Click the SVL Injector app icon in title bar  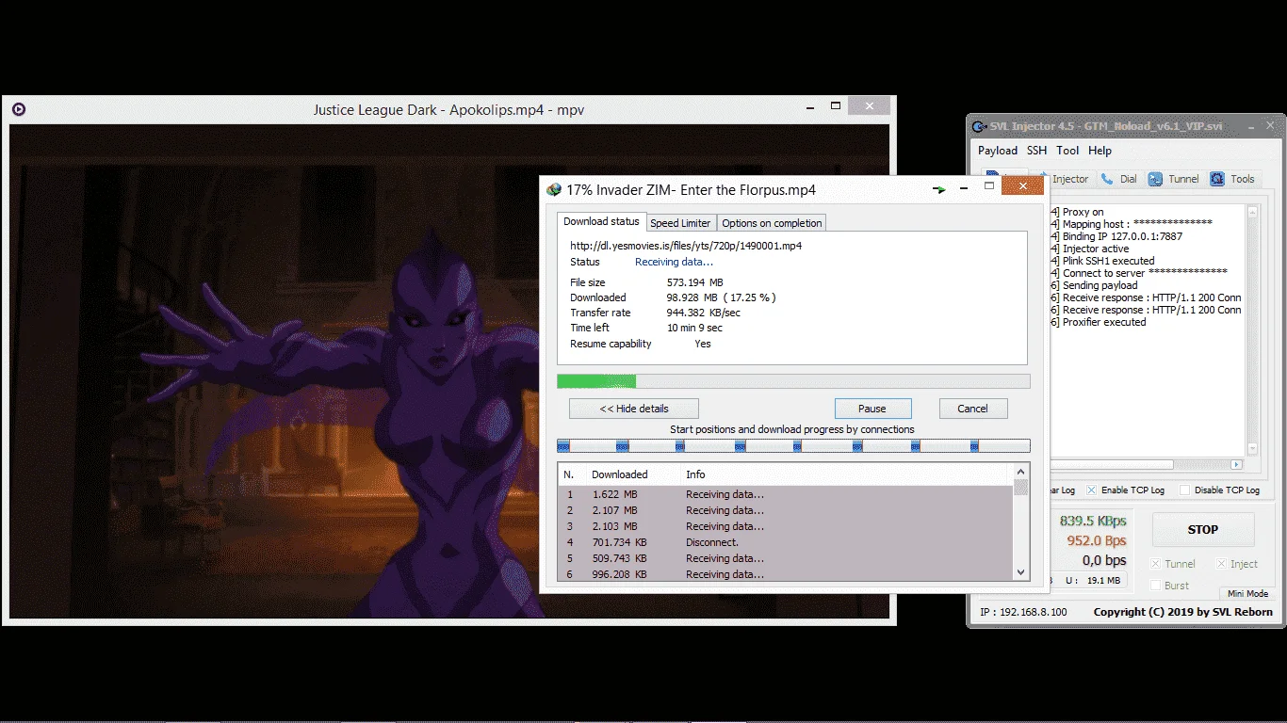[980, 126]
